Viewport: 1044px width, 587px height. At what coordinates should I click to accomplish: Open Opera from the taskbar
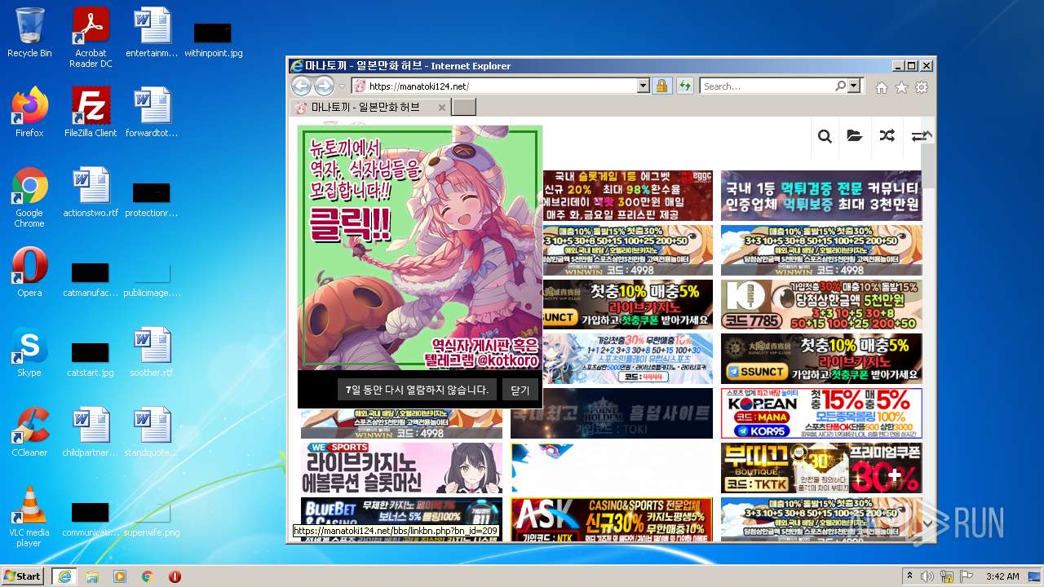pos(175,576)
